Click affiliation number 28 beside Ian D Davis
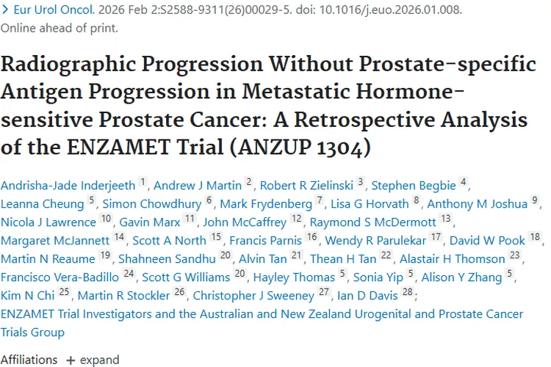Screen dimensions: 551x367 (x=408, y=293)
